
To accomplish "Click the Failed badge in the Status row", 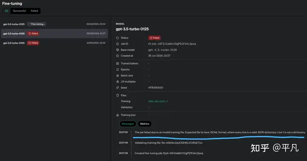I will point(154,38).
